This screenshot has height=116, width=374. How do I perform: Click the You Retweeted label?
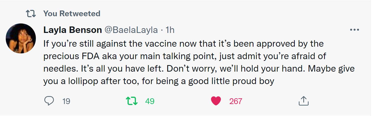pos(72,13)
